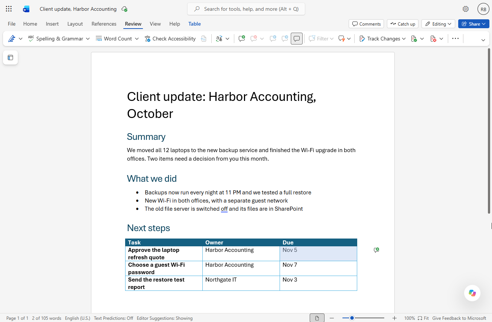Expand the Spelling & Grammar dropdown arrow

pyautogui.click(x=88, y=39)
